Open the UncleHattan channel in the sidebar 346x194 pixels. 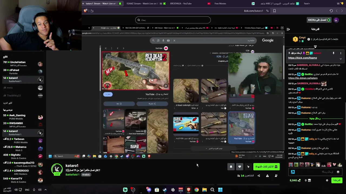(23, 64)
